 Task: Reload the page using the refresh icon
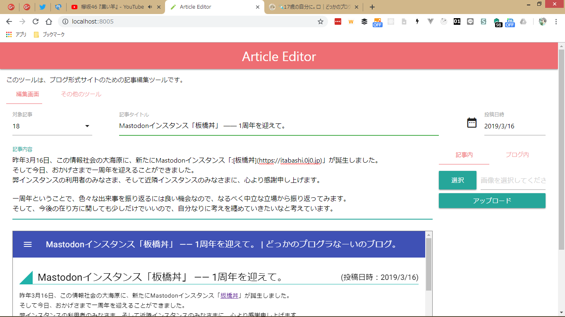(36, 21)
